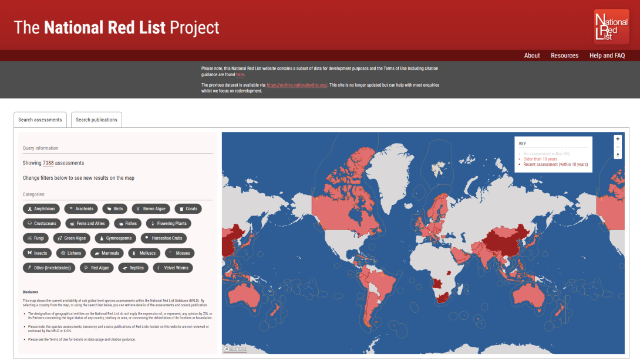Click 'Older than 10 years' key entry
640x362 pixels.
[540, 159]
